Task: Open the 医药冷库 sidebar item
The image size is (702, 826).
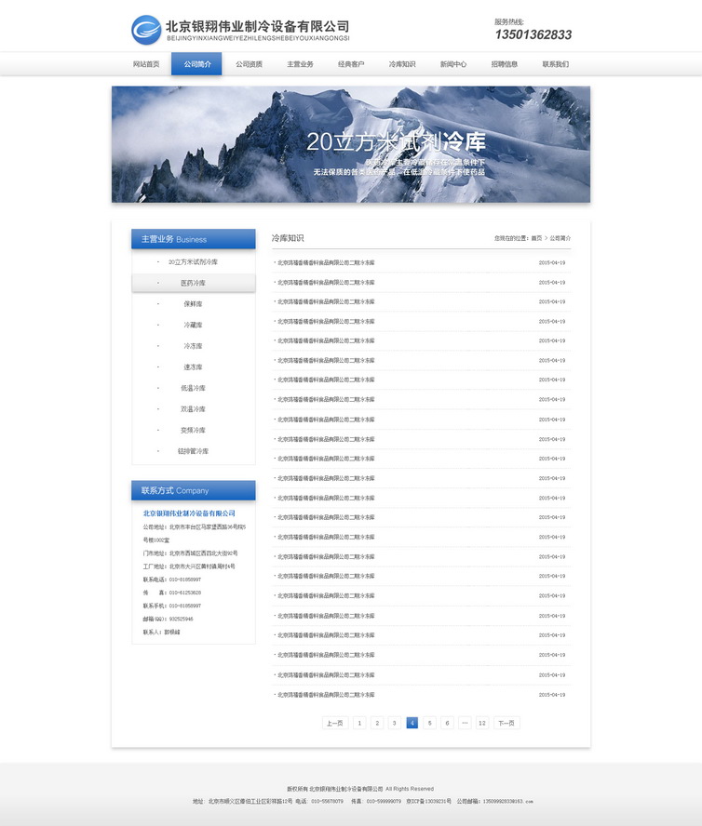Action: point(193,283)
